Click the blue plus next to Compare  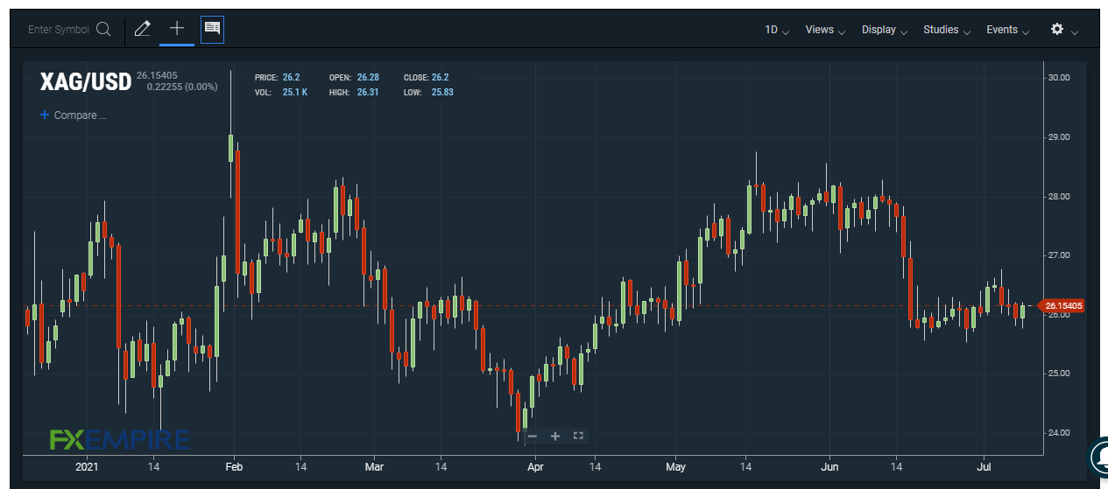click(45, 115)
